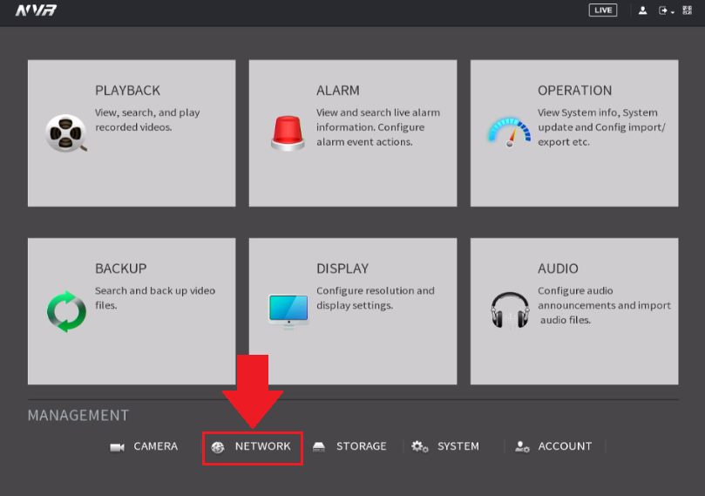Click the drive icon beside STORAGE

click(319, 446)
